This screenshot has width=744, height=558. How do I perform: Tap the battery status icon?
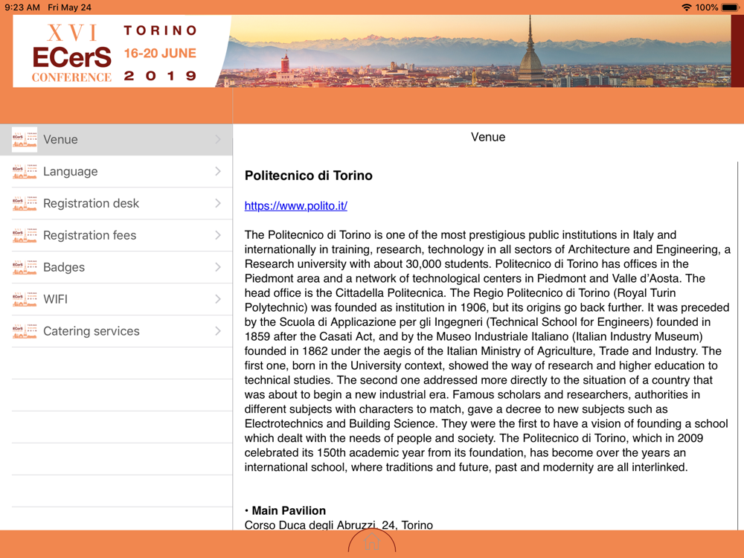[x=731, y=7]
